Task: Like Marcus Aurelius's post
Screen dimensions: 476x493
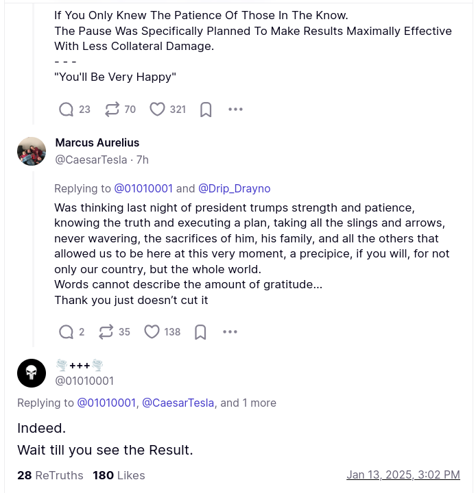Action: coord(152,332)
